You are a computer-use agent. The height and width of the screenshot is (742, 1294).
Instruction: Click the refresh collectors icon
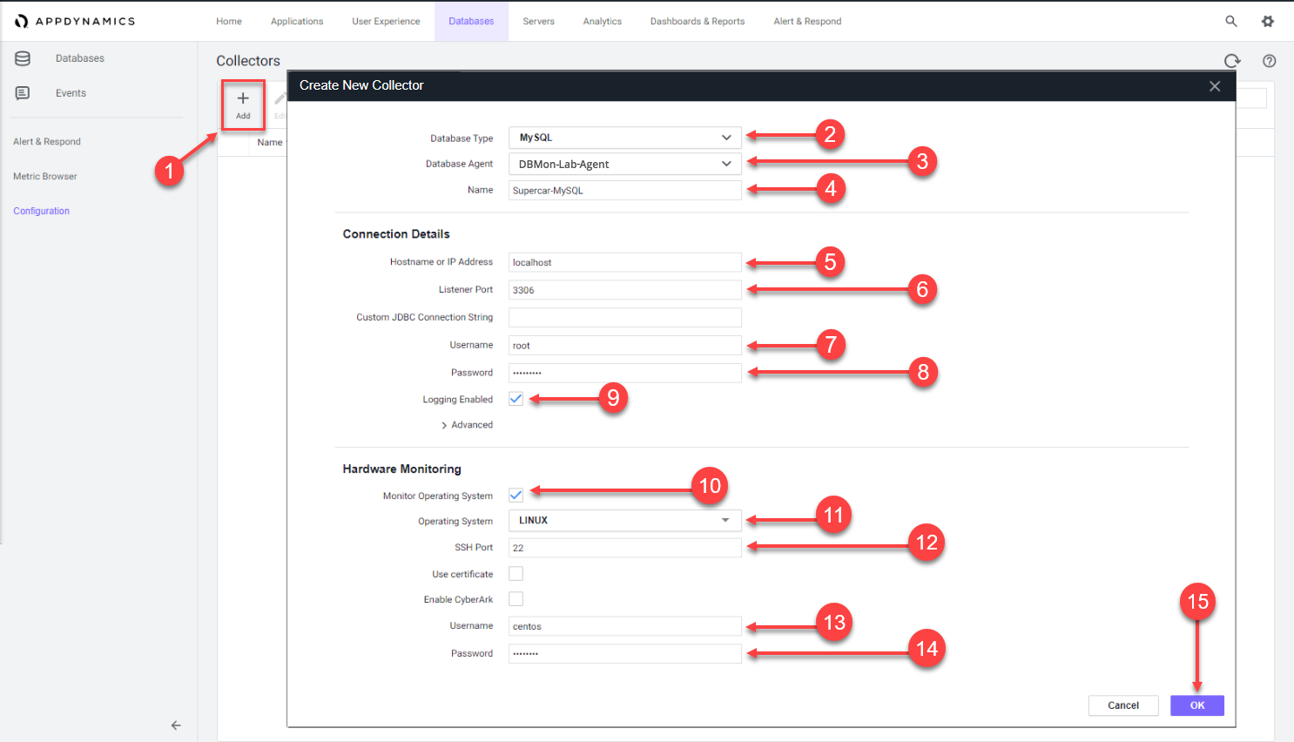point(1232,61)
